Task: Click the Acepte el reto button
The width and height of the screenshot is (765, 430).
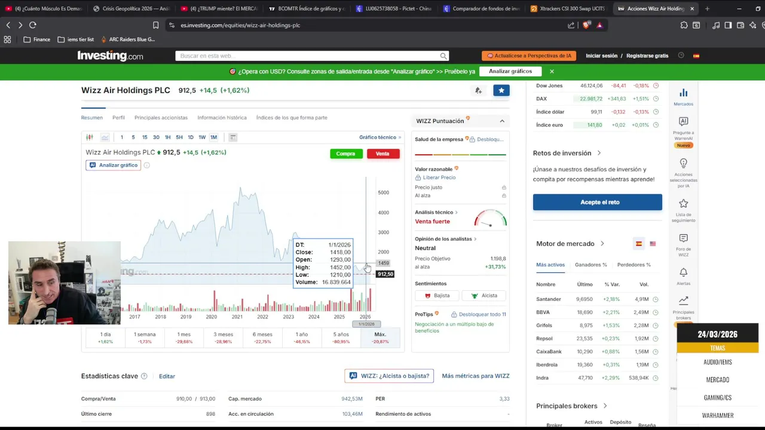Action: [x=598, y=202]
